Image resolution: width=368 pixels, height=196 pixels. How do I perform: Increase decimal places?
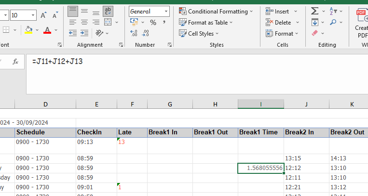coord(134,33)
